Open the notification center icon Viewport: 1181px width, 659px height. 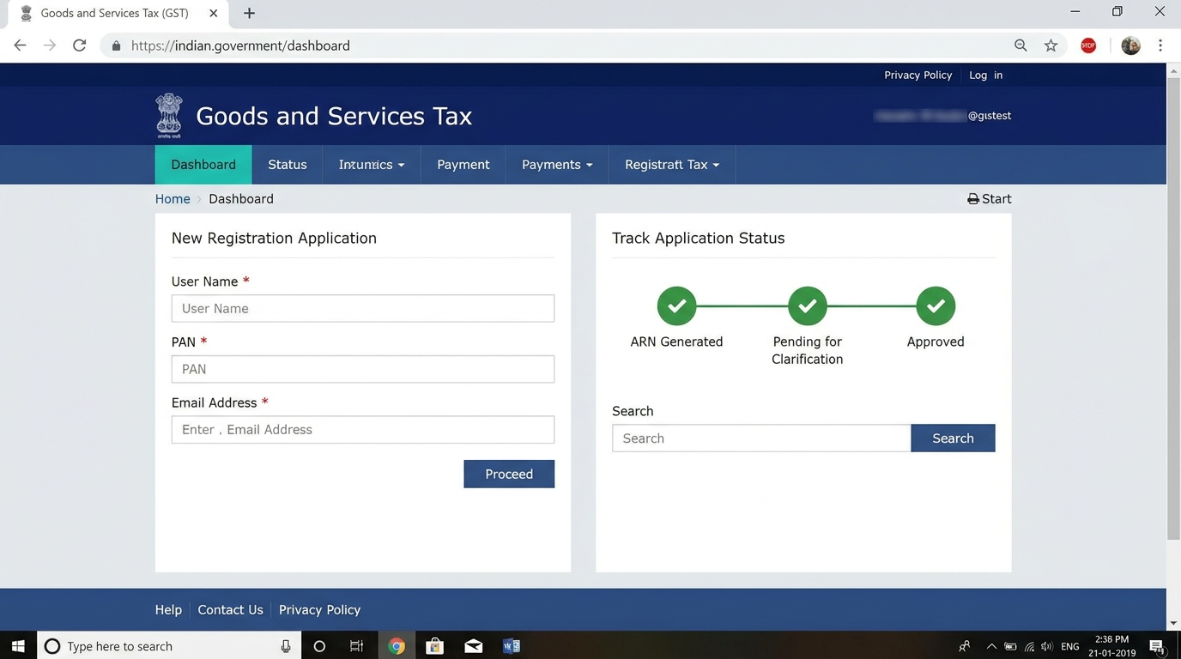coord(1157,646)
